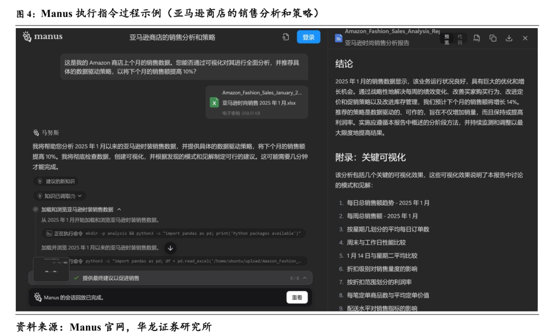552x336 pixels.
Task: Open the mkdir -p analysis command row
Action: click(174, 233)
